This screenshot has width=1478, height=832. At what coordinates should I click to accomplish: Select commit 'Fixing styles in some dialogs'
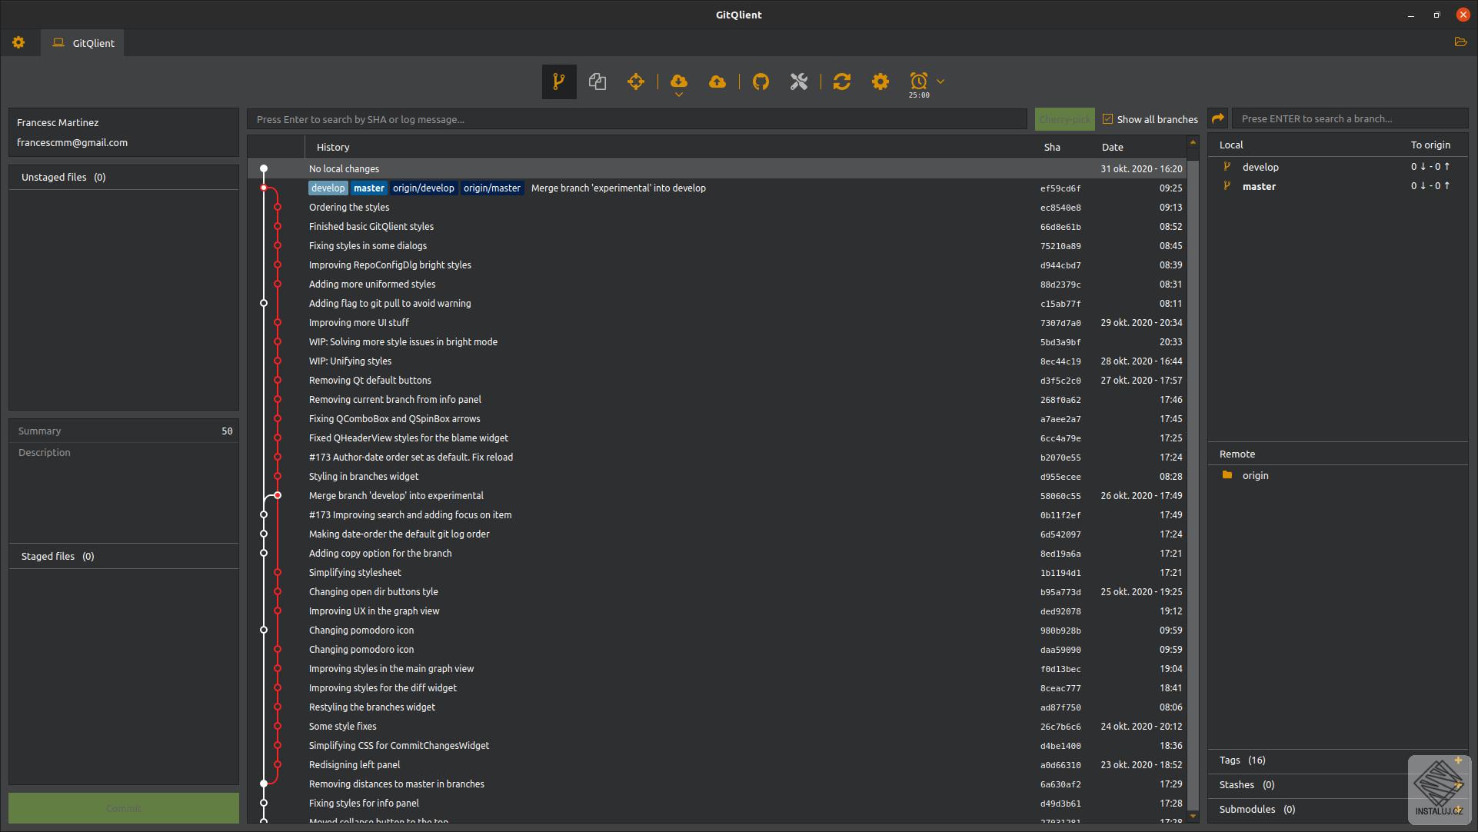pyautogui.click(x=717, y=245)
